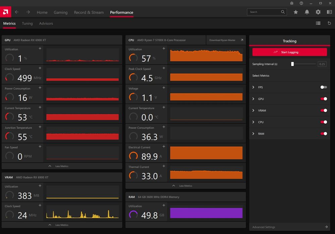Add GPU Clock Speed with plus icon

tap(40, 68)
